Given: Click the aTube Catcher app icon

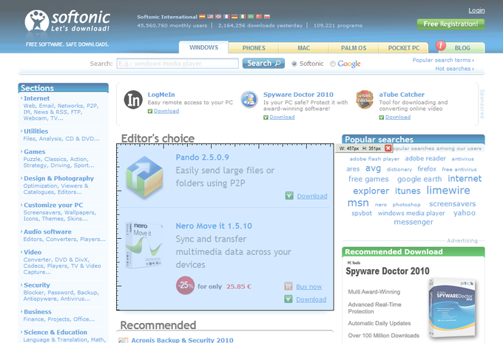Looking at the screenshot, I should tap(365, 99).
